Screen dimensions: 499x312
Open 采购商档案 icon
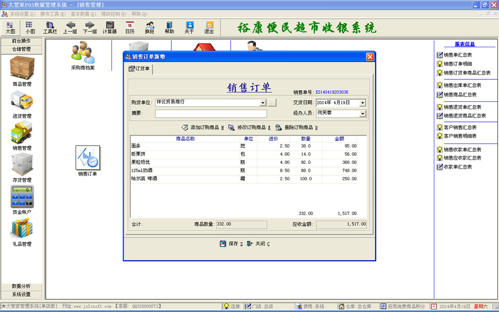(x=83, y=55)
